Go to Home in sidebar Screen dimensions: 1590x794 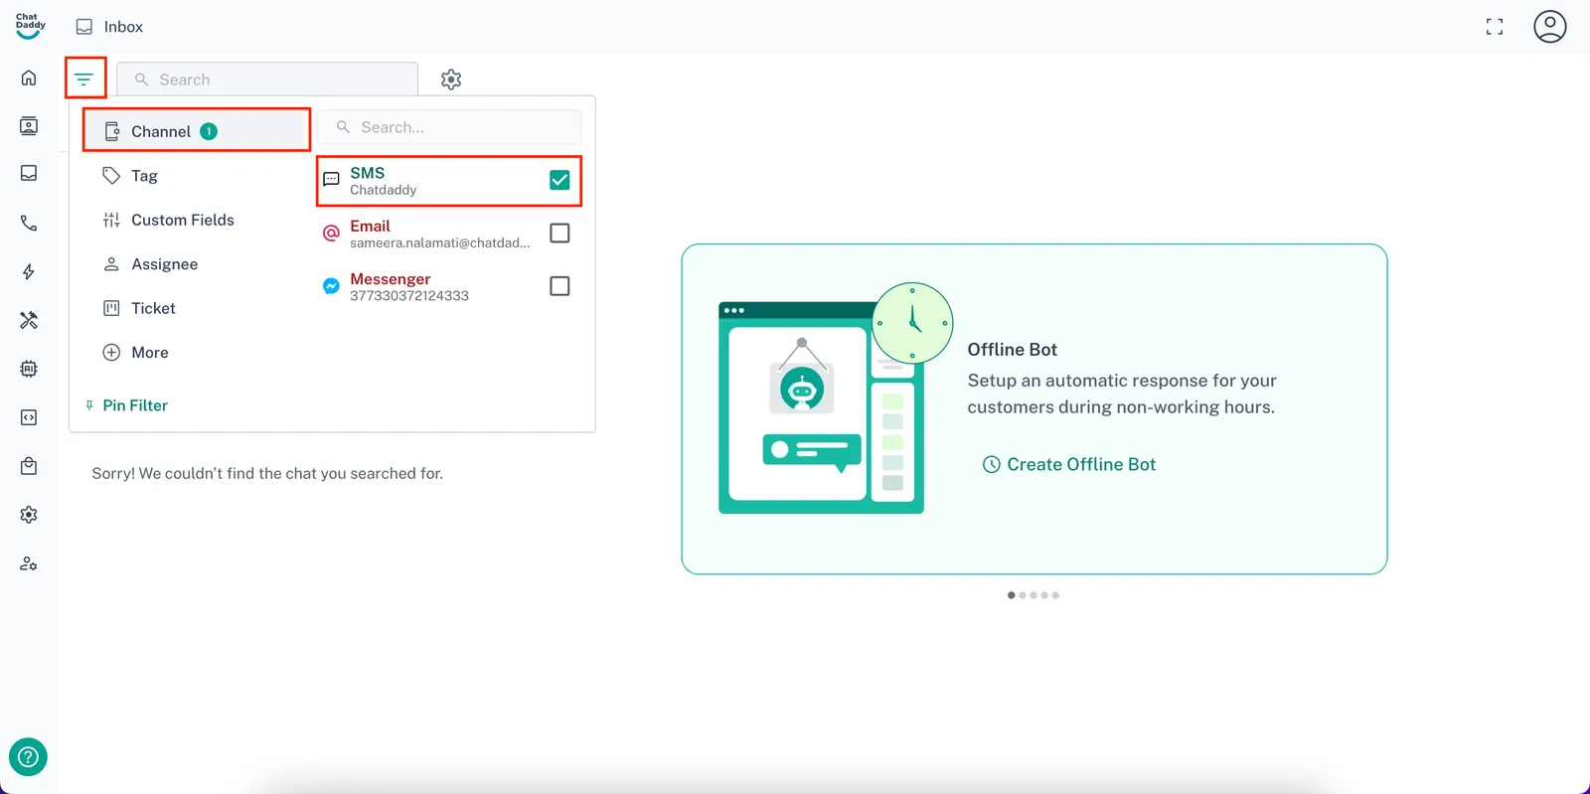tap(29, 78)
